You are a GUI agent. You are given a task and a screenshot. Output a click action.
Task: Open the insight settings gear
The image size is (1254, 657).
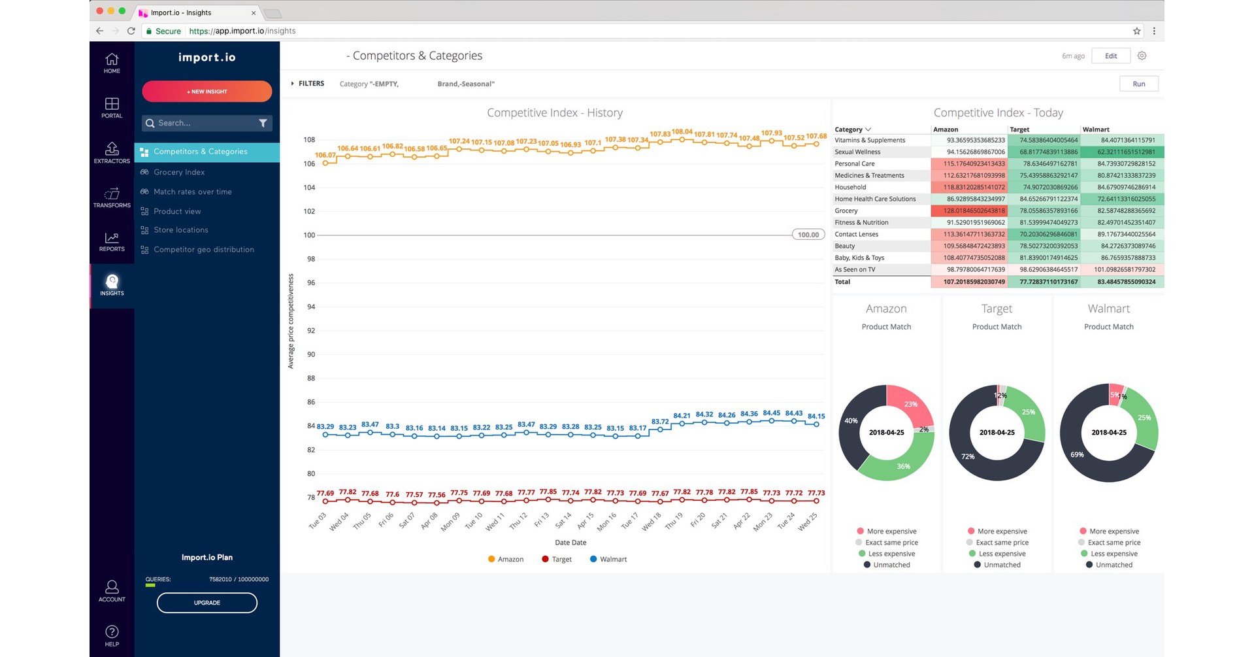[1142, 56]
